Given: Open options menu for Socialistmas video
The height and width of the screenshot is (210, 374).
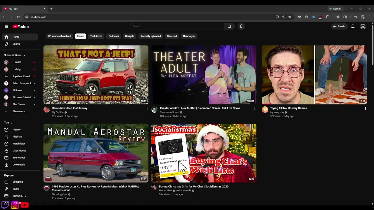Looking at the screenshot, I should pyautogui.click(x=255, y=187).
